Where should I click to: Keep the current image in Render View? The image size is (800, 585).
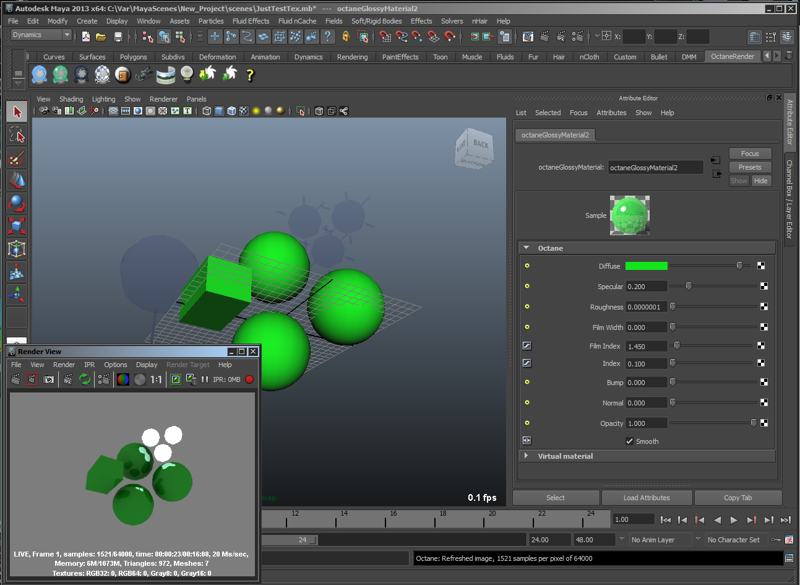[x=176, y=379]
